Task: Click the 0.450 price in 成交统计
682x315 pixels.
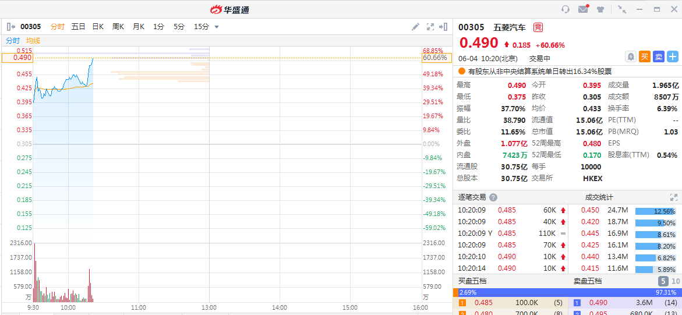Action: click(590, 211)
